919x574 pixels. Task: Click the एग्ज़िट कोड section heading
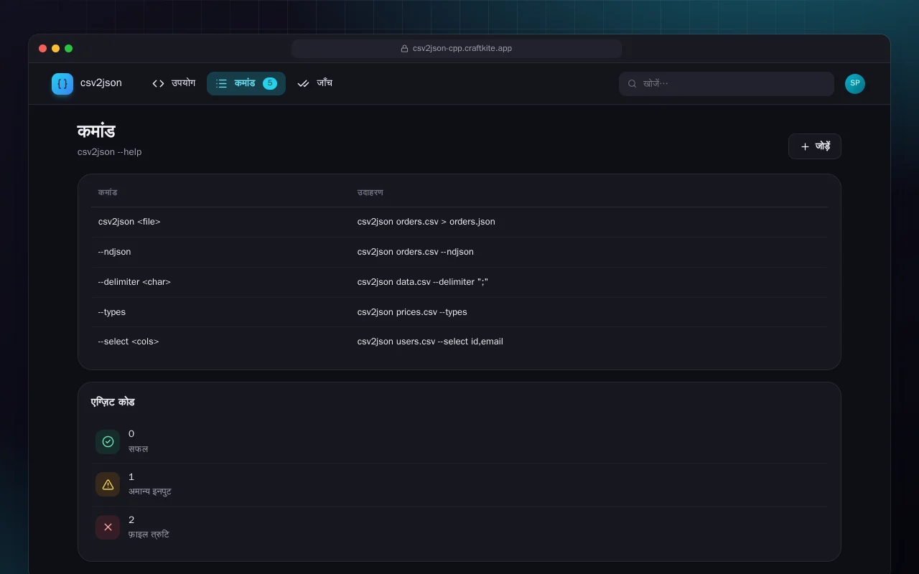coord(113,402)
